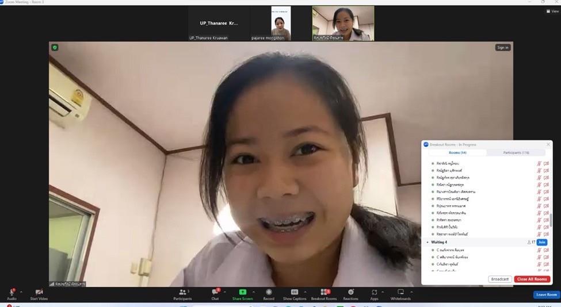Toggle Start Video camera
The height and width of the screenshot is (307, 561).
tap(39, 294)
